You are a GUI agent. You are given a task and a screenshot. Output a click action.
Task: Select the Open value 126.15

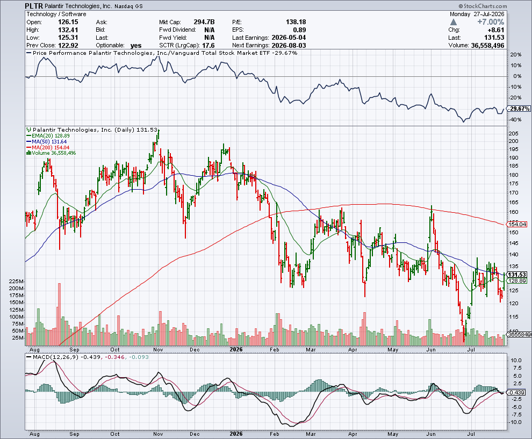tap(68, 22)
